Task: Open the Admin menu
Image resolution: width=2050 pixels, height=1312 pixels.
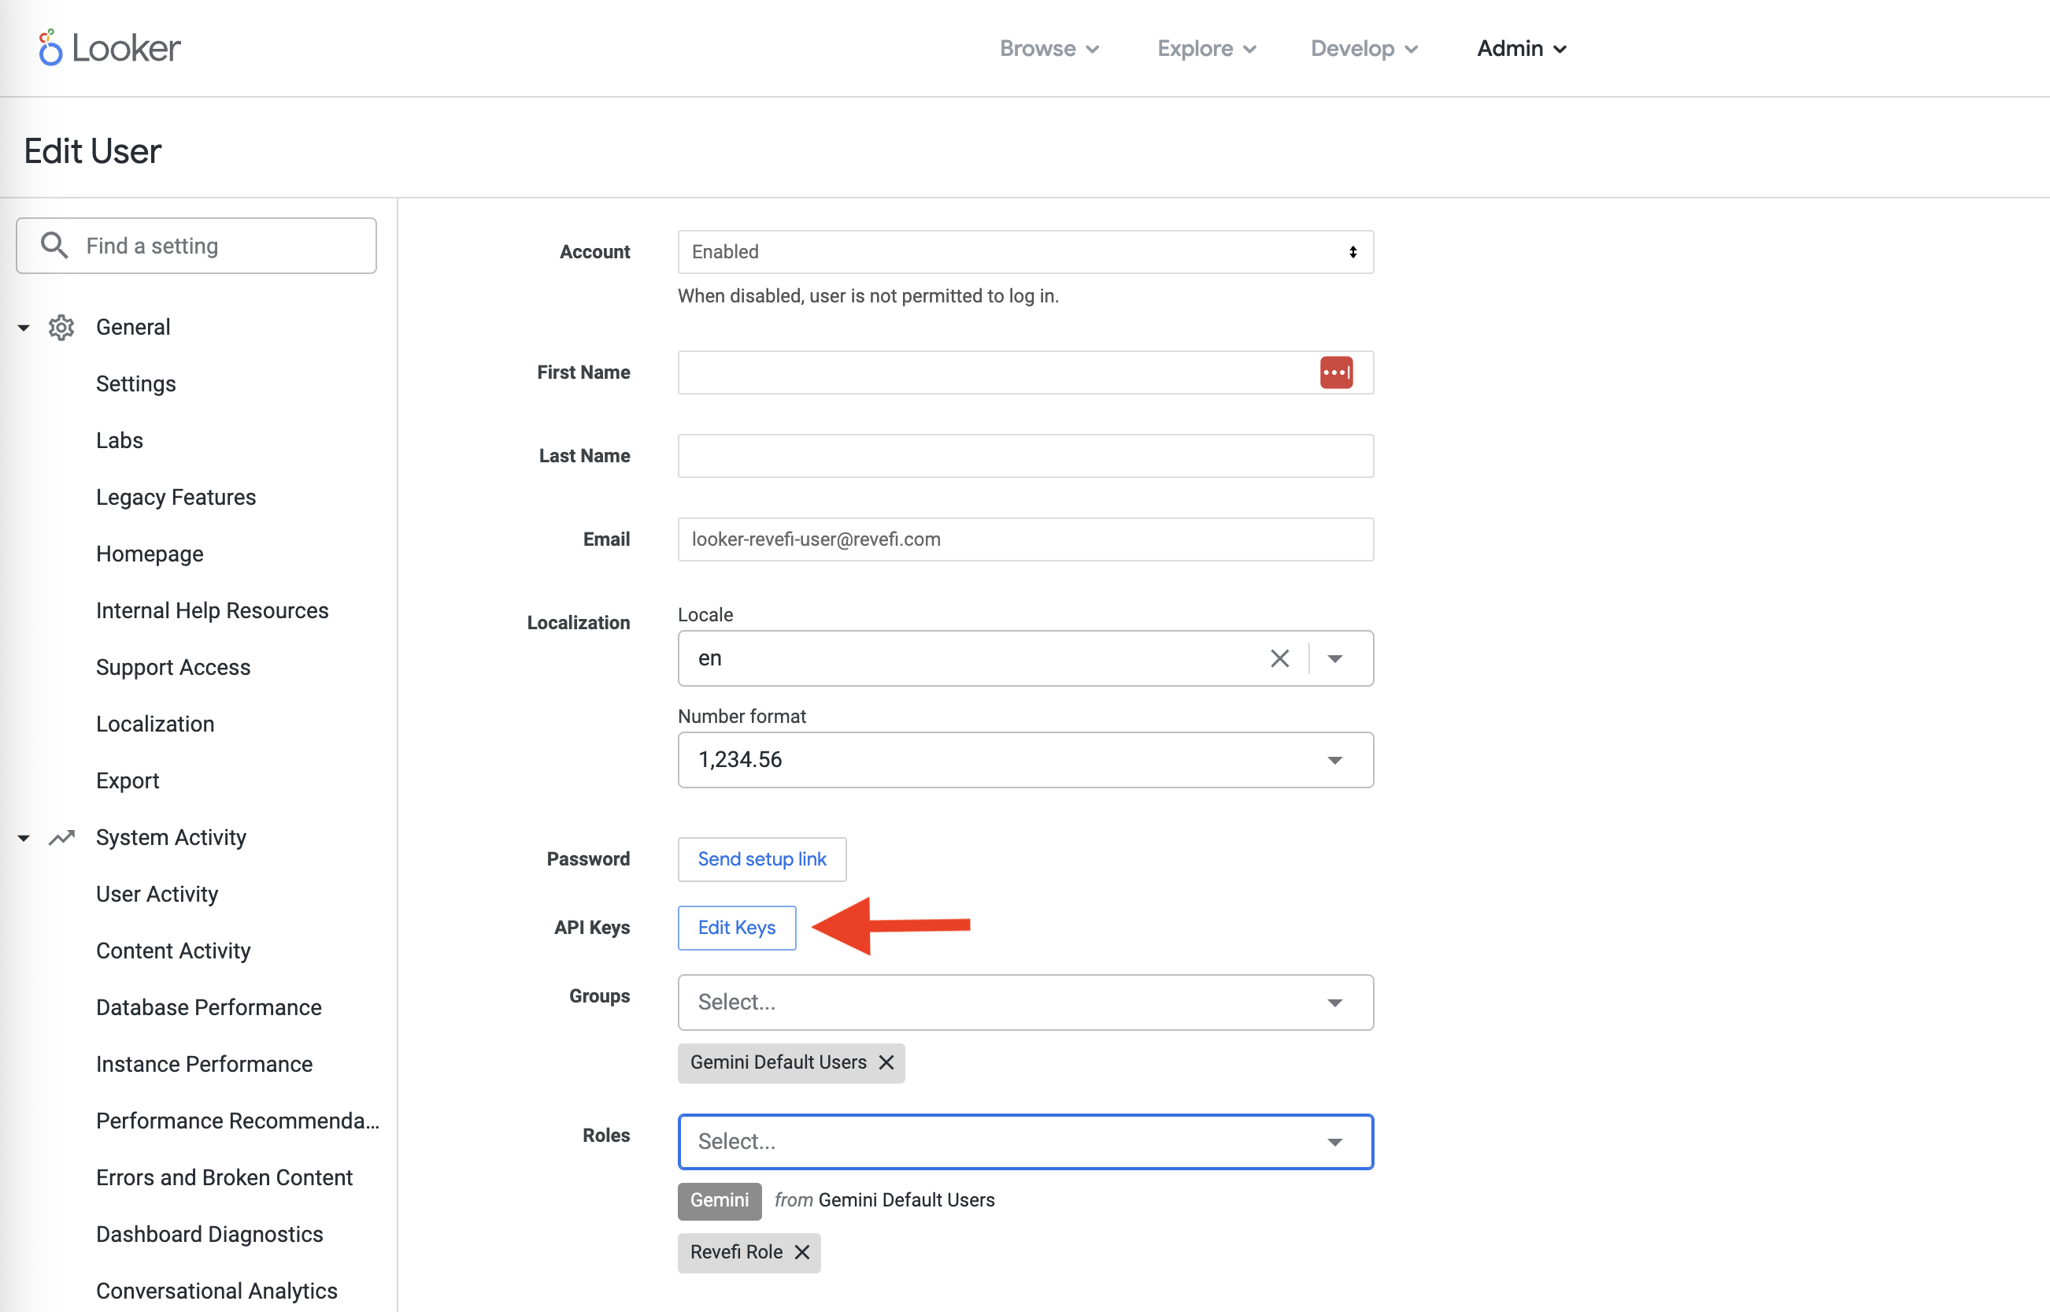Action: 1521,49
